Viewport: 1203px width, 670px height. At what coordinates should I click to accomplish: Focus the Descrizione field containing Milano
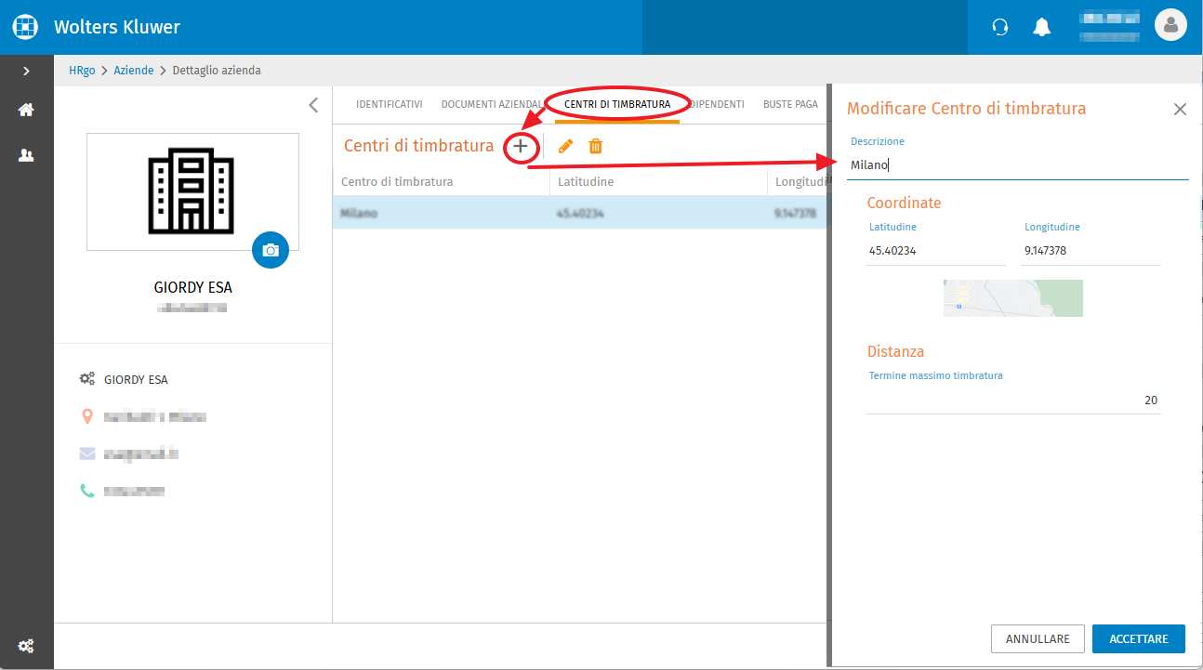click(1018, 165)
